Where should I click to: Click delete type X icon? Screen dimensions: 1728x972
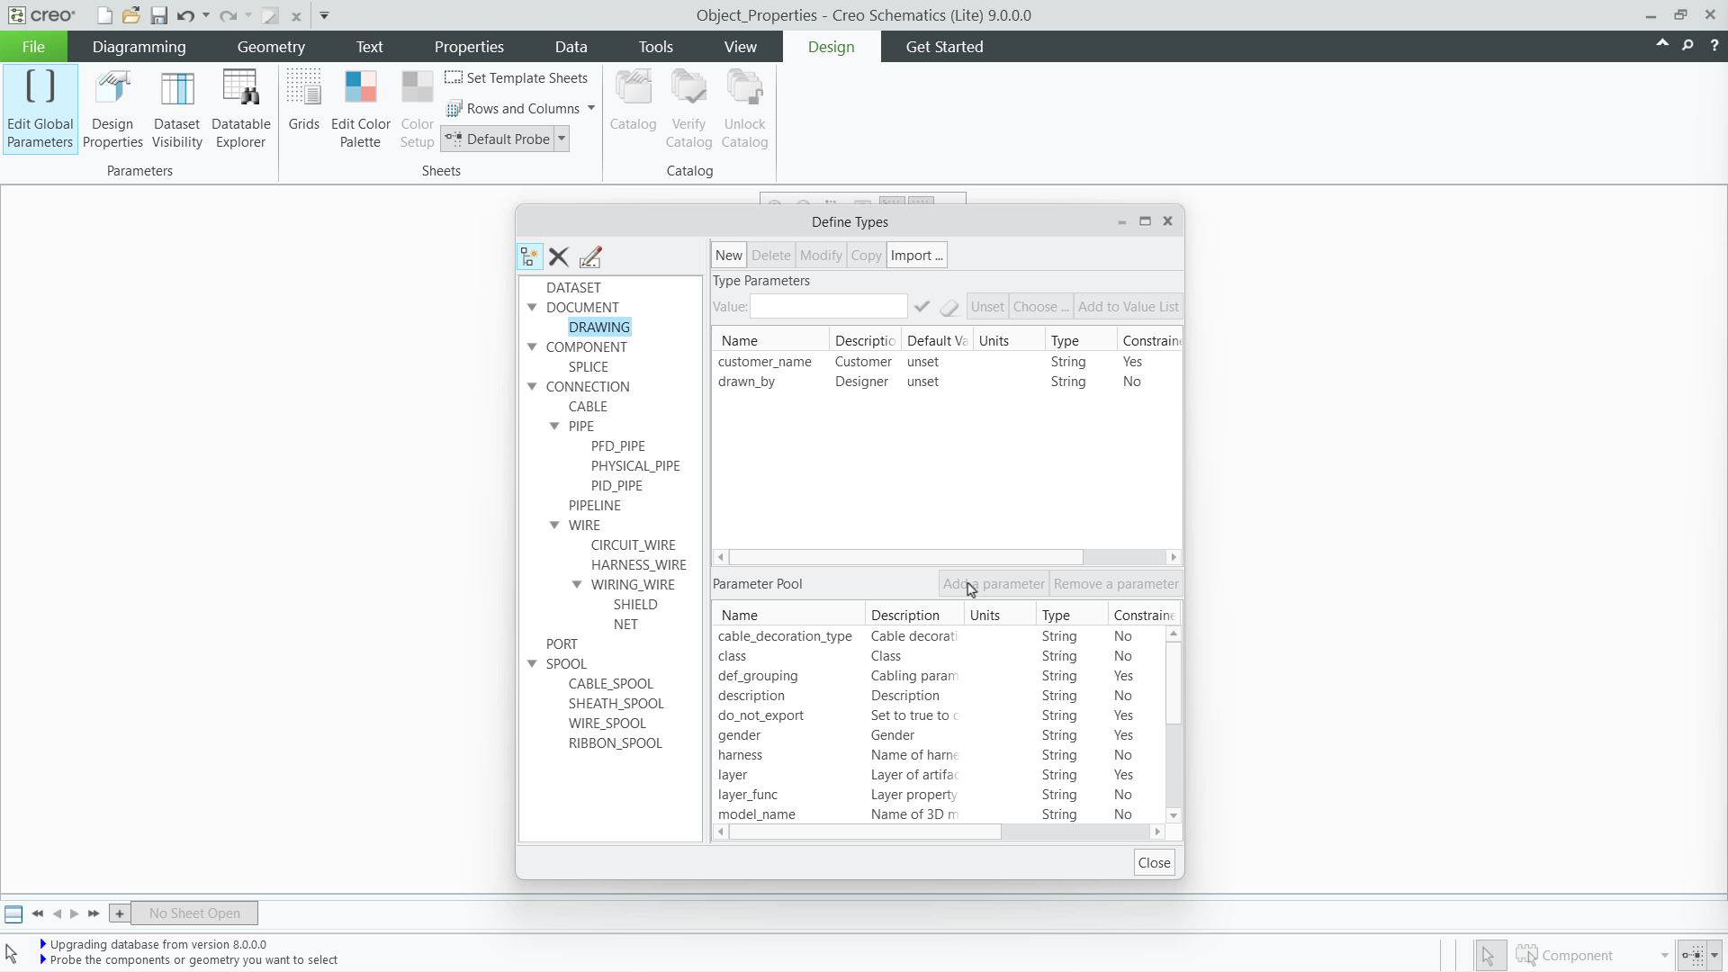[559, 256]
